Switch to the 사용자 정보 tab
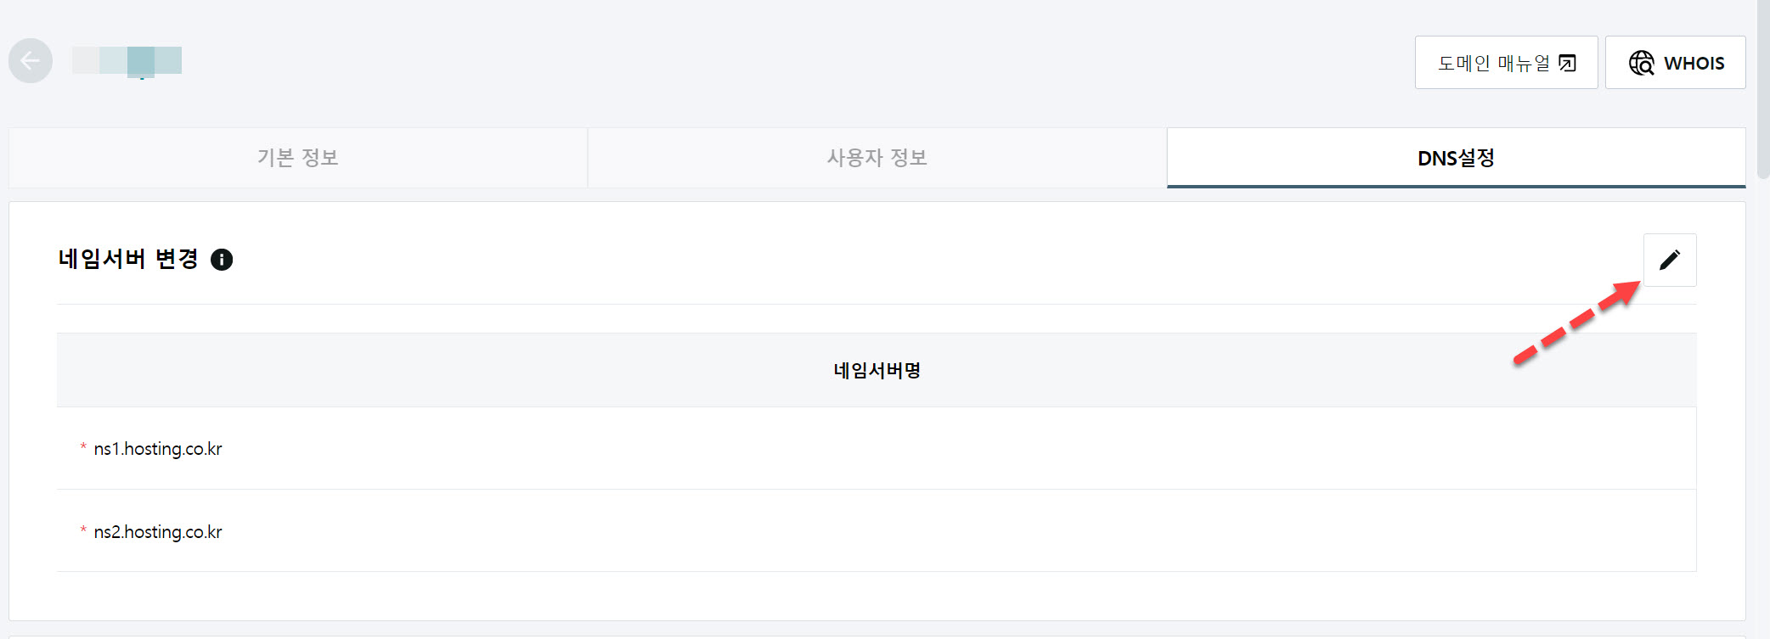Viewport: 1770px width, 639px height. coord(876,158)
